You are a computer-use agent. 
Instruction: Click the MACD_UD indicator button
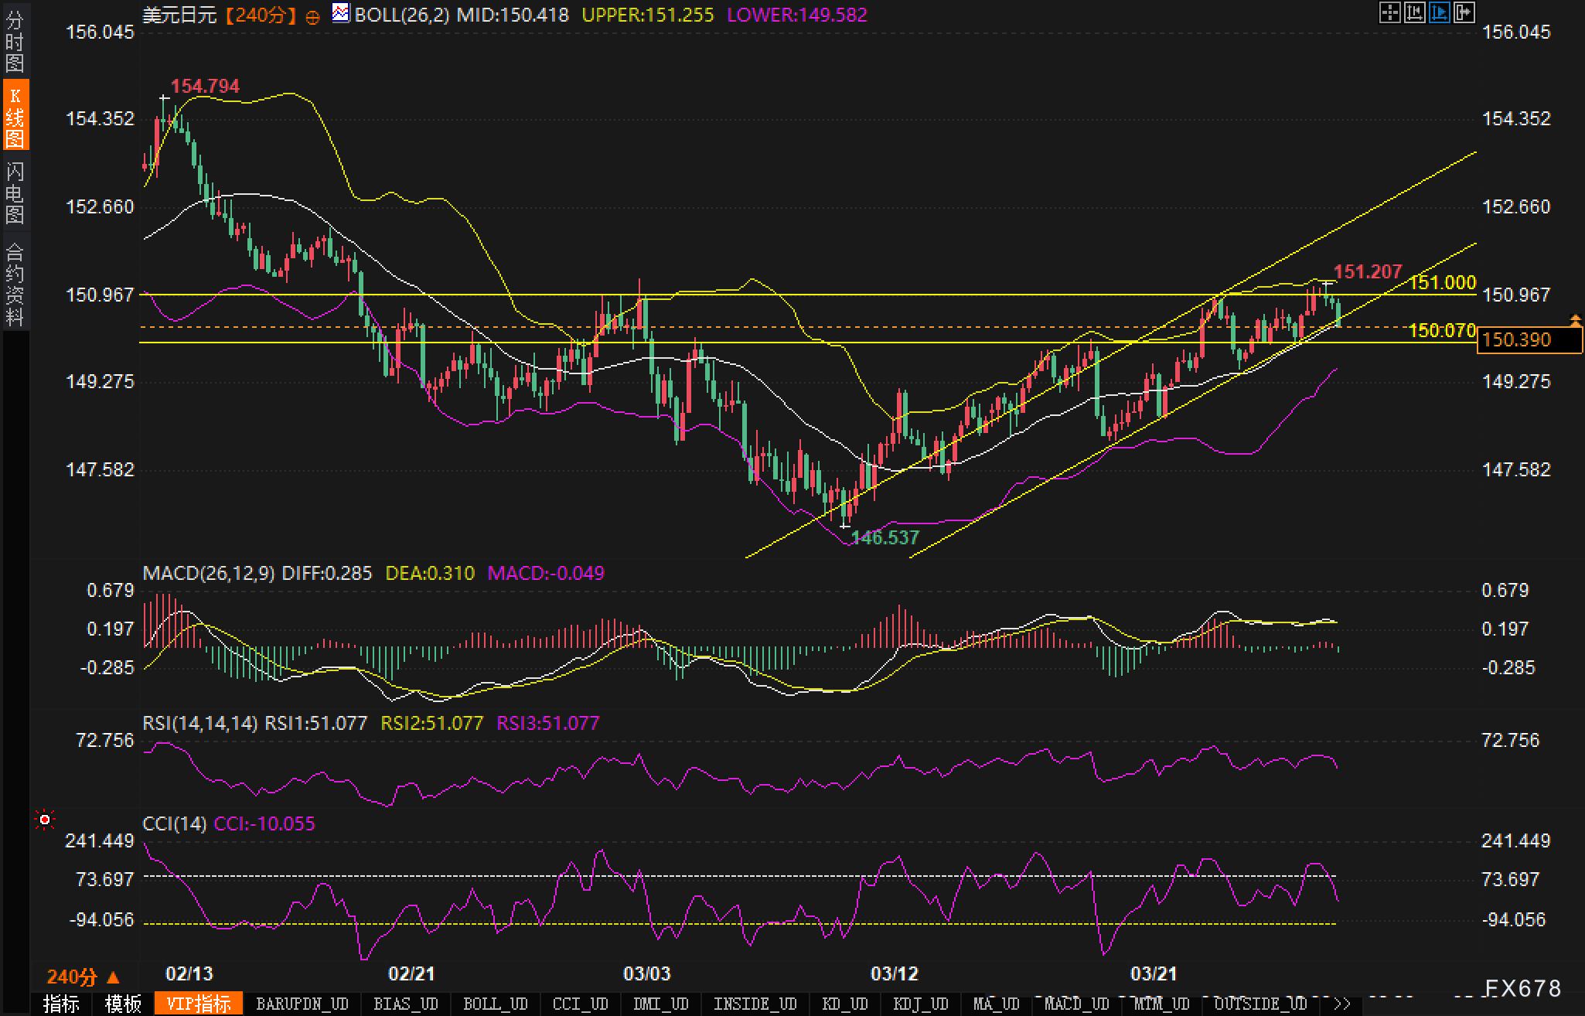pos(1077,1004)
